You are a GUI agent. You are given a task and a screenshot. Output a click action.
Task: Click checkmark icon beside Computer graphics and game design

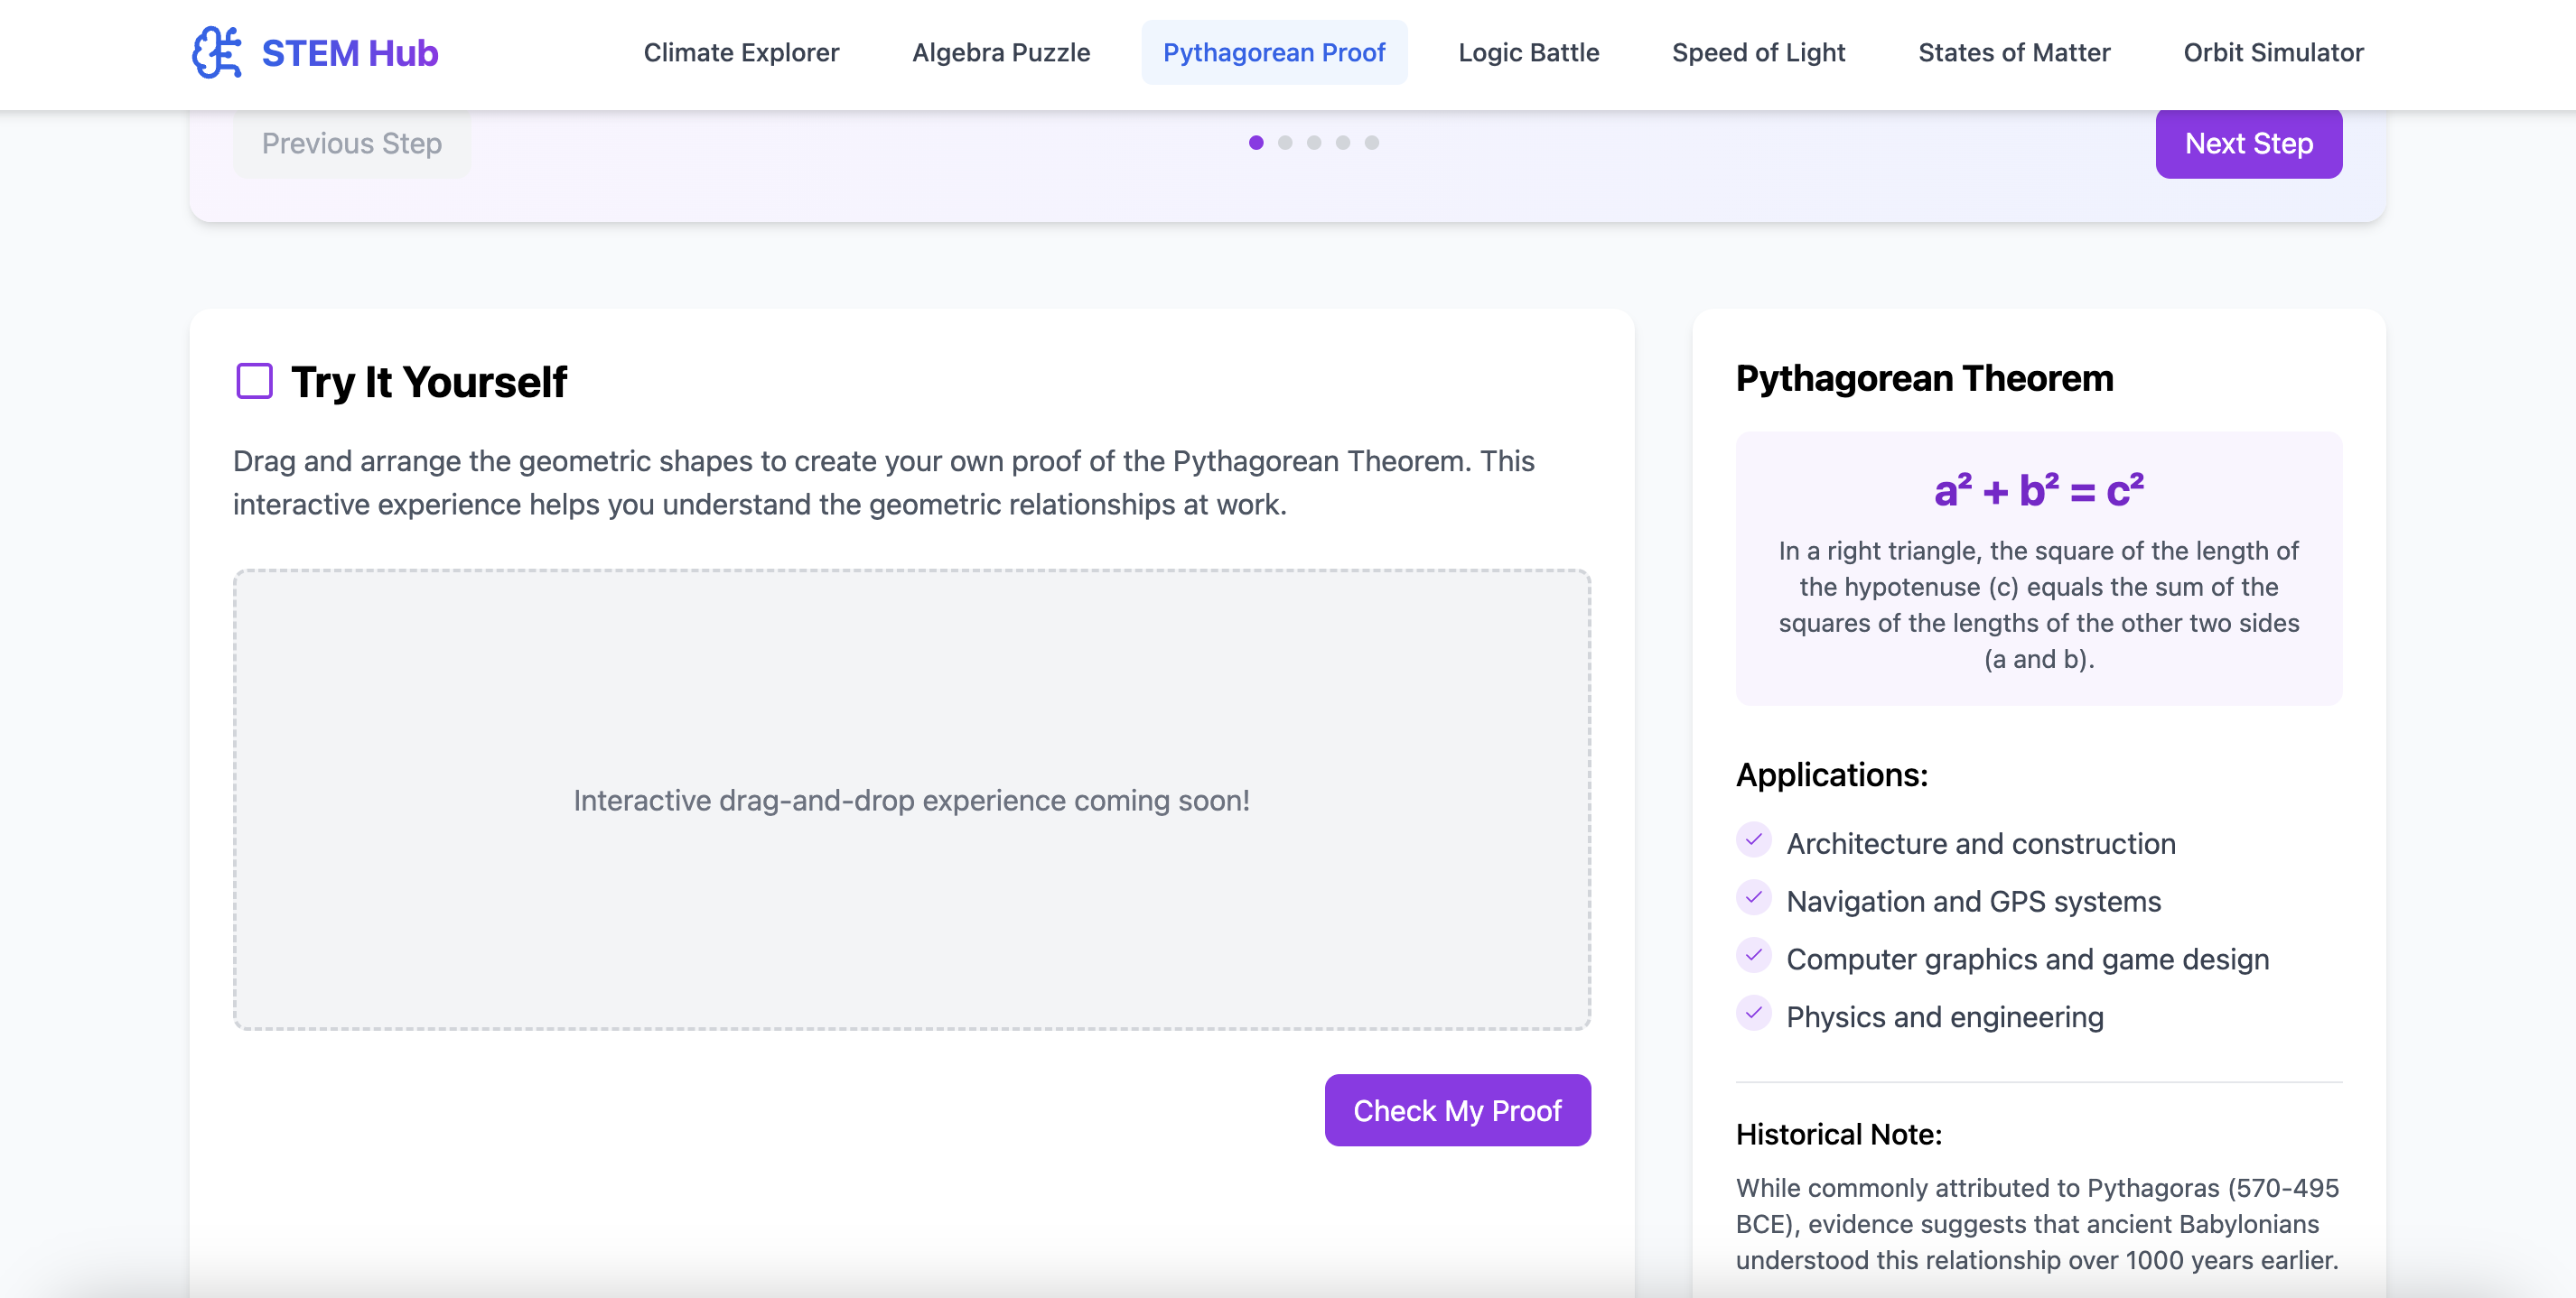click(x=1753, y=956)
